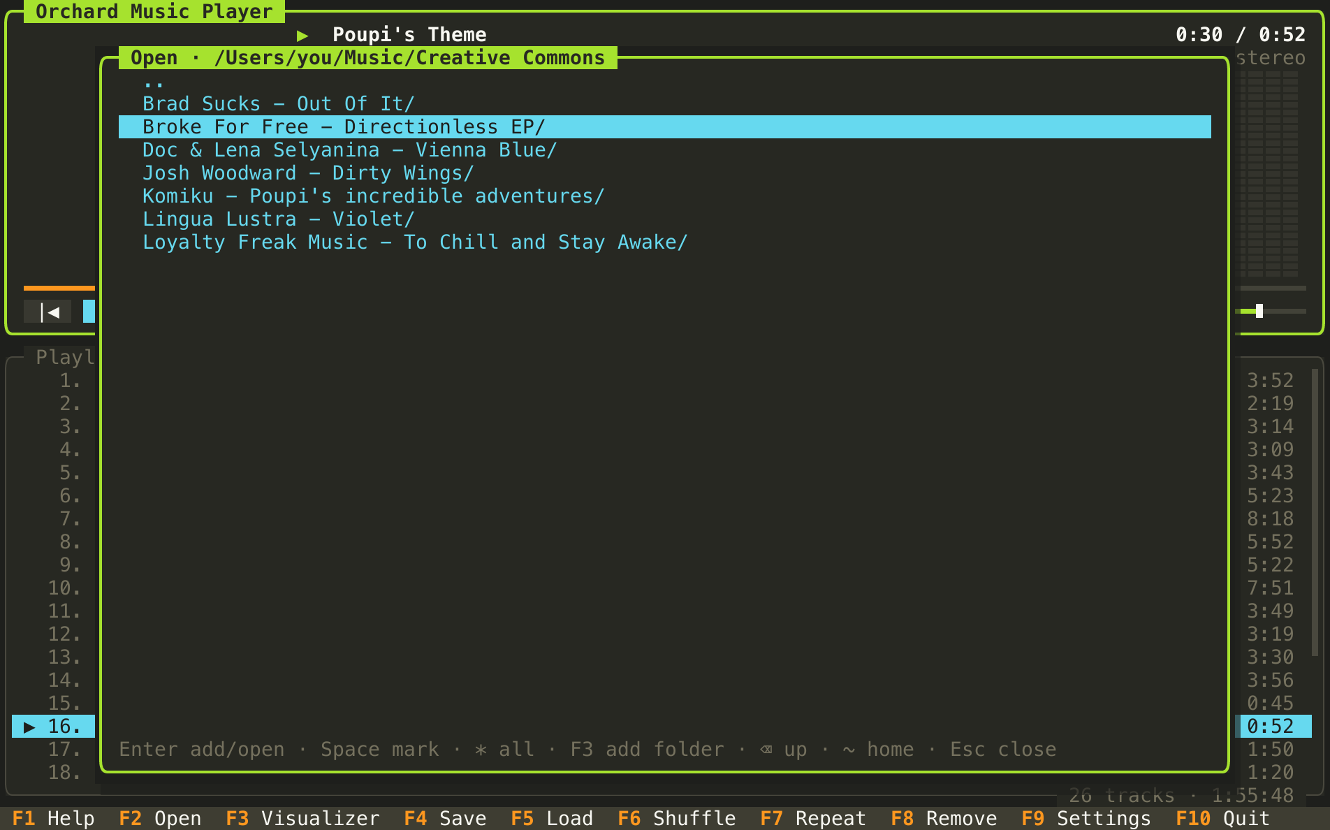Click the 8:18 track duration
This screenshot has width=1330, height=830.
point(1270,519)
